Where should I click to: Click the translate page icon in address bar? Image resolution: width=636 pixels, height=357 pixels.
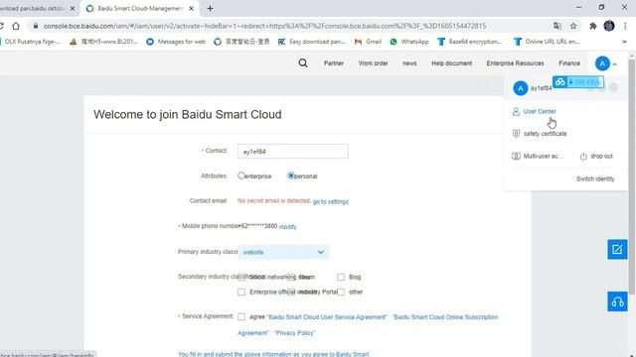557,26
